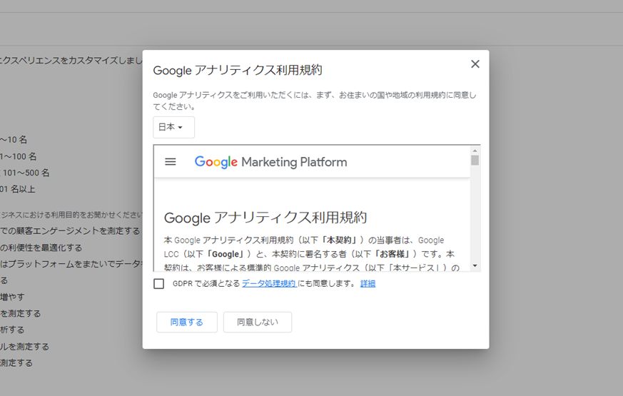Click the Google Marketing Platform logo

point(270,162)
